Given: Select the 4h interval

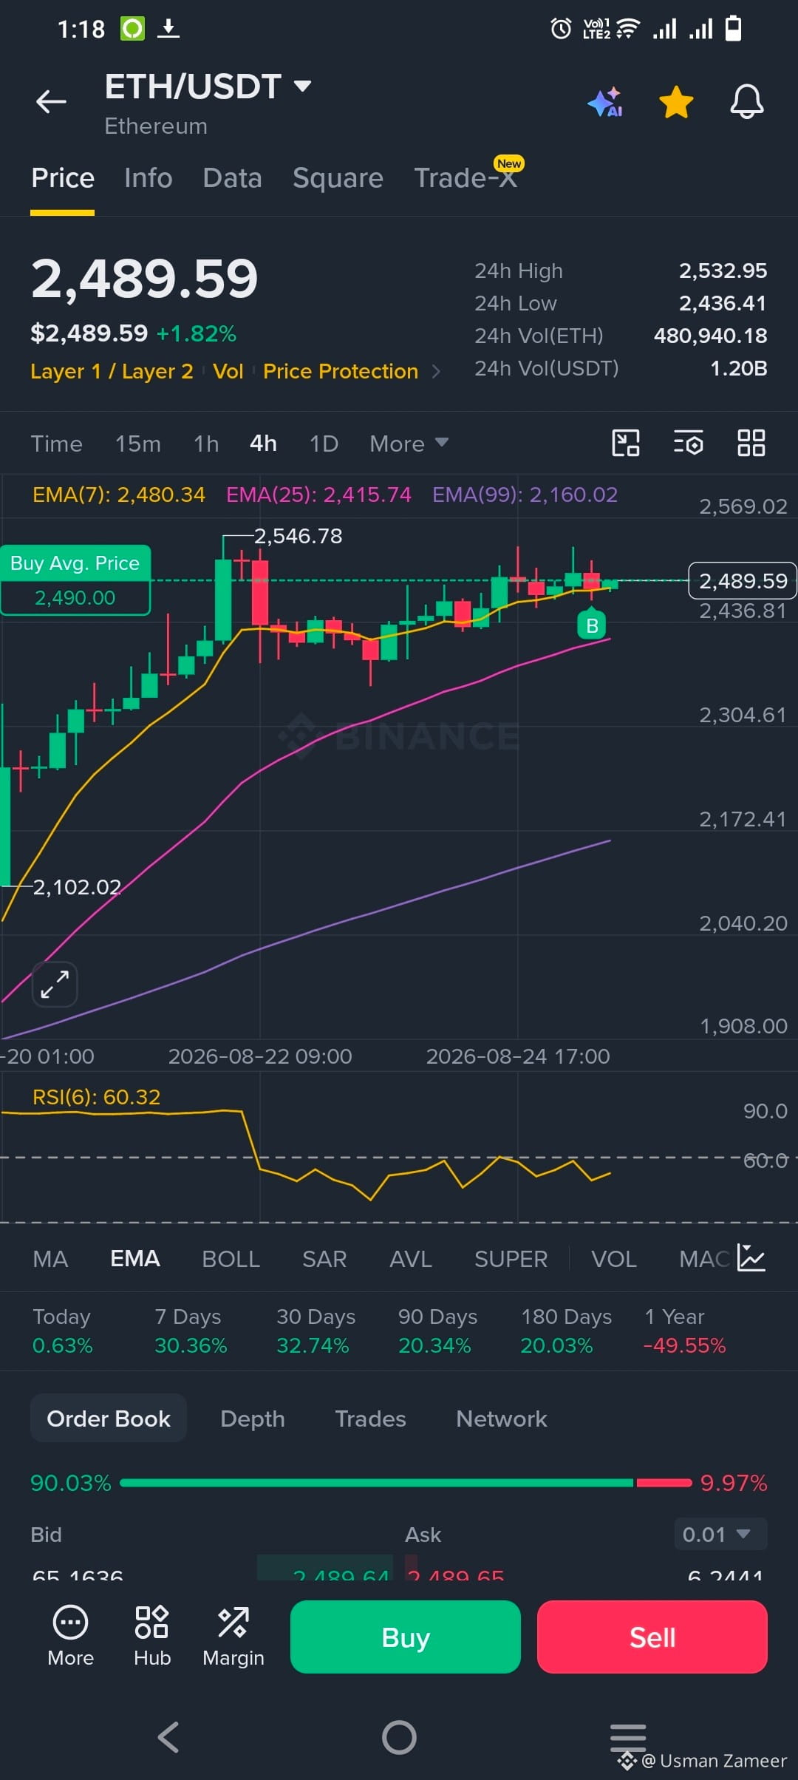Looking at the screenshot, I should [x=263, y=444].
